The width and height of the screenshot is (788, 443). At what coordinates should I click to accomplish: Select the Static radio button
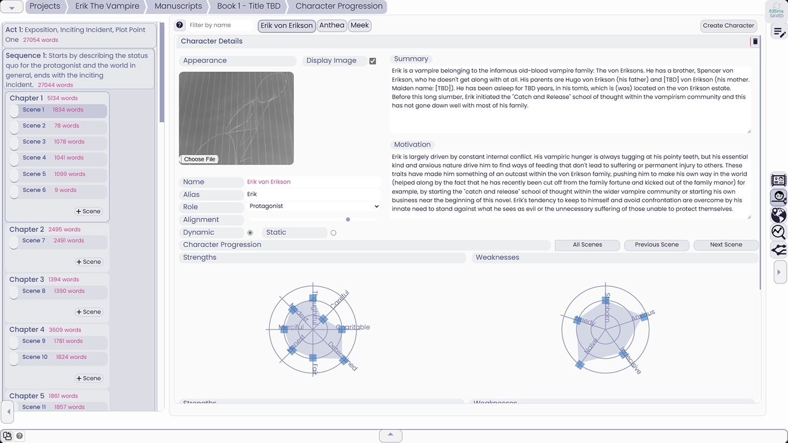tap(333, 233)
